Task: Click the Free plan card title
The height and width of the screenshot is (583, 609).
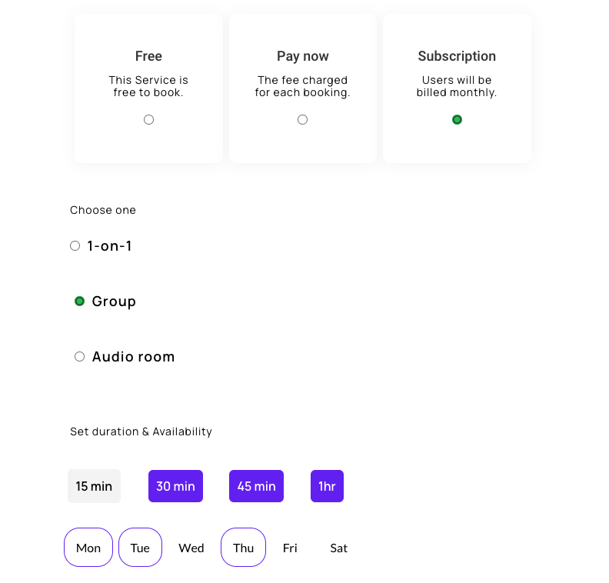Action: [x=148, y=56]
